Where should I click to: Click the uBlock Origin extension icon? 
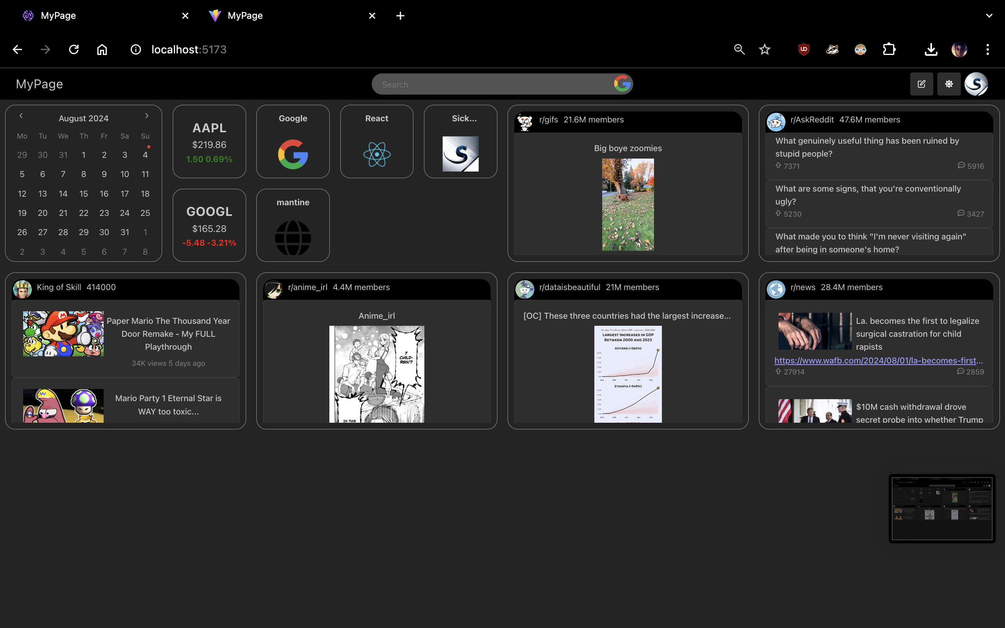tap(804, 49)
